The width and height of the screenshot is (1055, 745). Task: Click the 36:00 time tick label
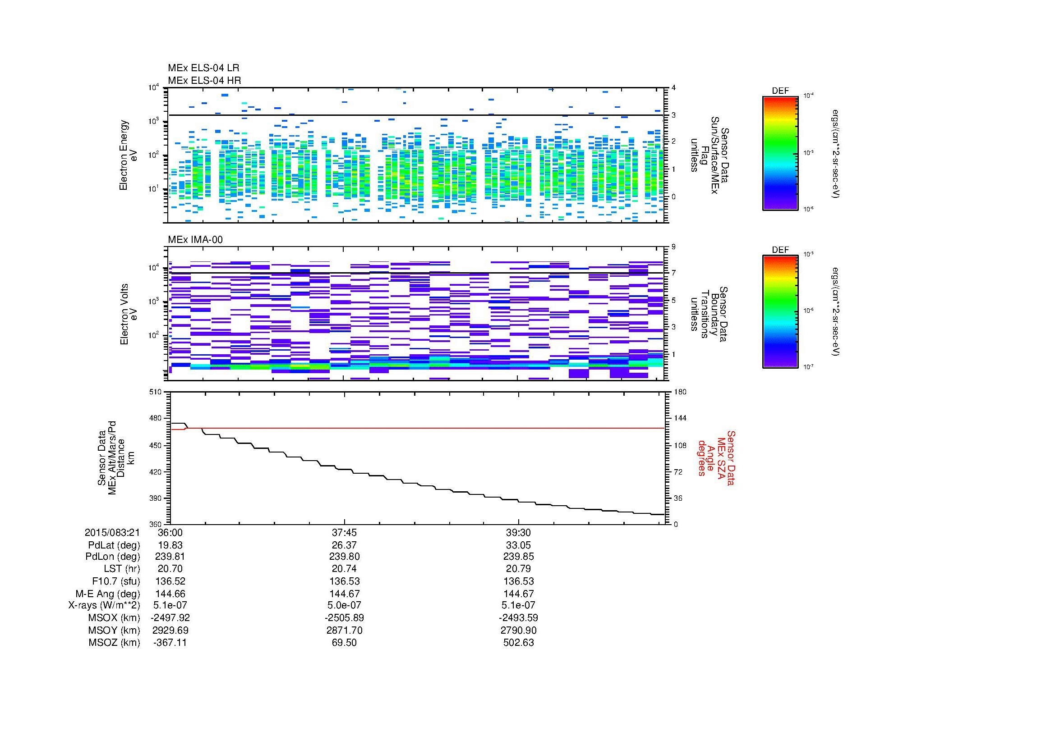(x=170, y=532)
